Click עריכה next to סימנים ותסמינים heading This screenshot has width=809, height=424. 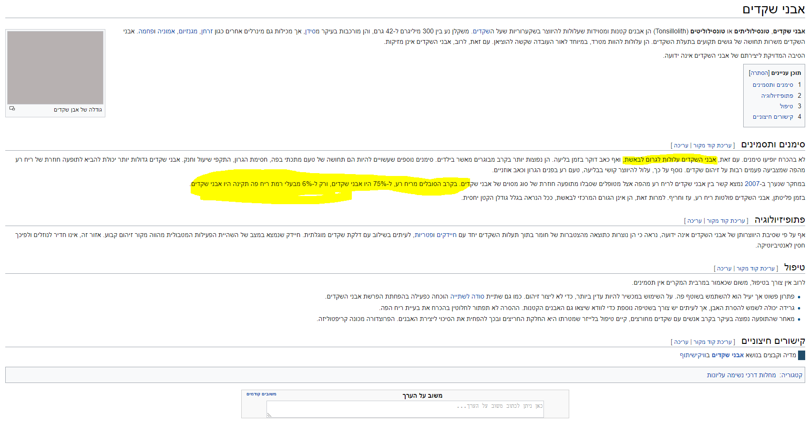681,145
